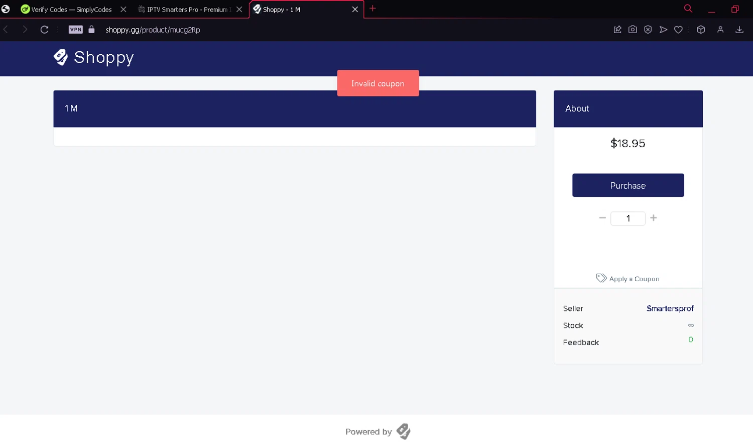This screenshot has width=753, height=446.
Task: Open seller Smartersprof profile link
Action: [670, 308]
